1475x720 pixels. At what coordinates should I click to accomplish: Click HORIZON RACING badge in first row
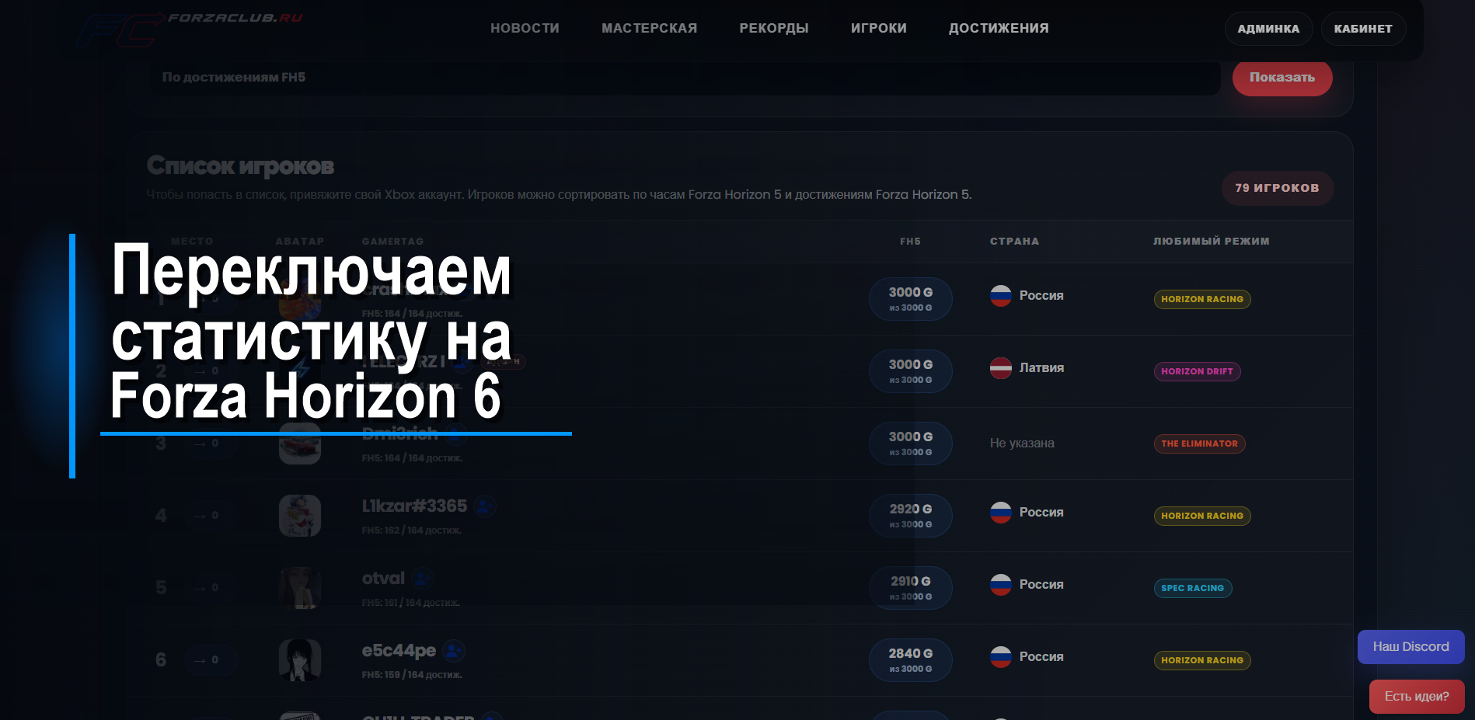tap(1202, 299)
